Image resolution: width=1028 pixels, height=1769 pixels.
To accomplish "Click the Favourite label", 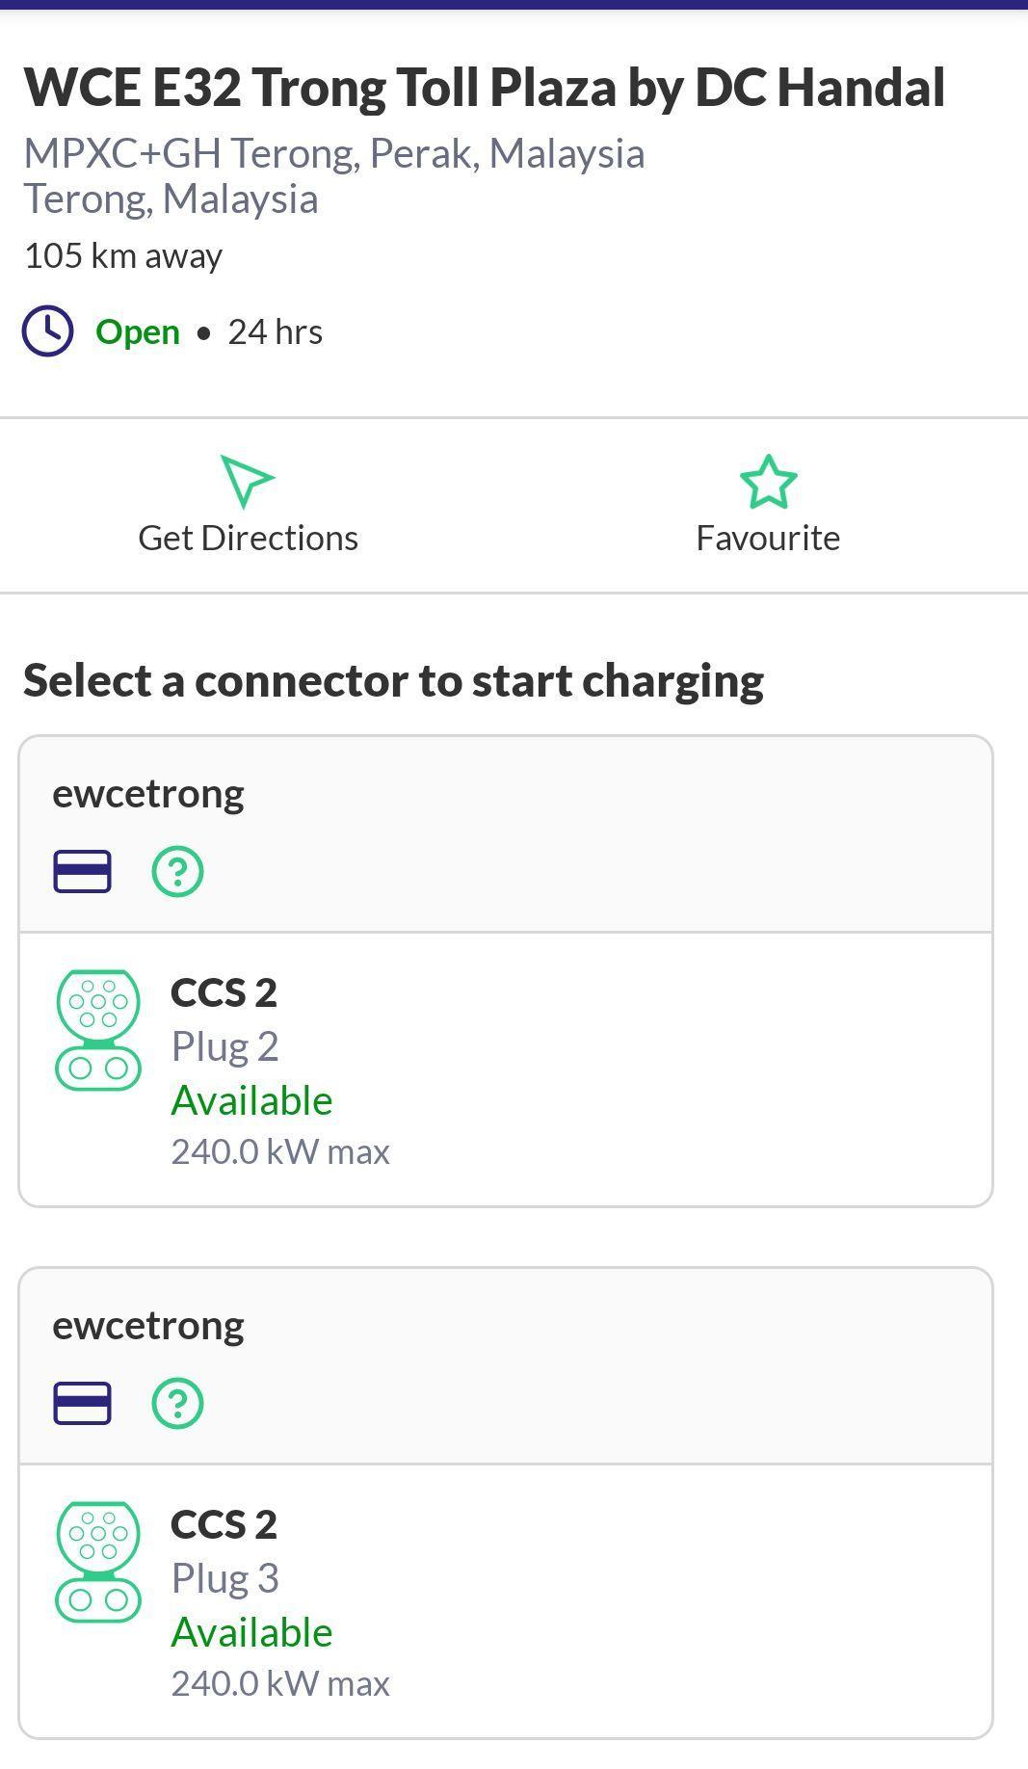I will (x=768, y=538).
